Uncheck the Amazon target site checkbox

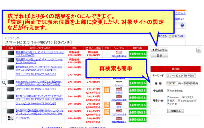[169, 97]
